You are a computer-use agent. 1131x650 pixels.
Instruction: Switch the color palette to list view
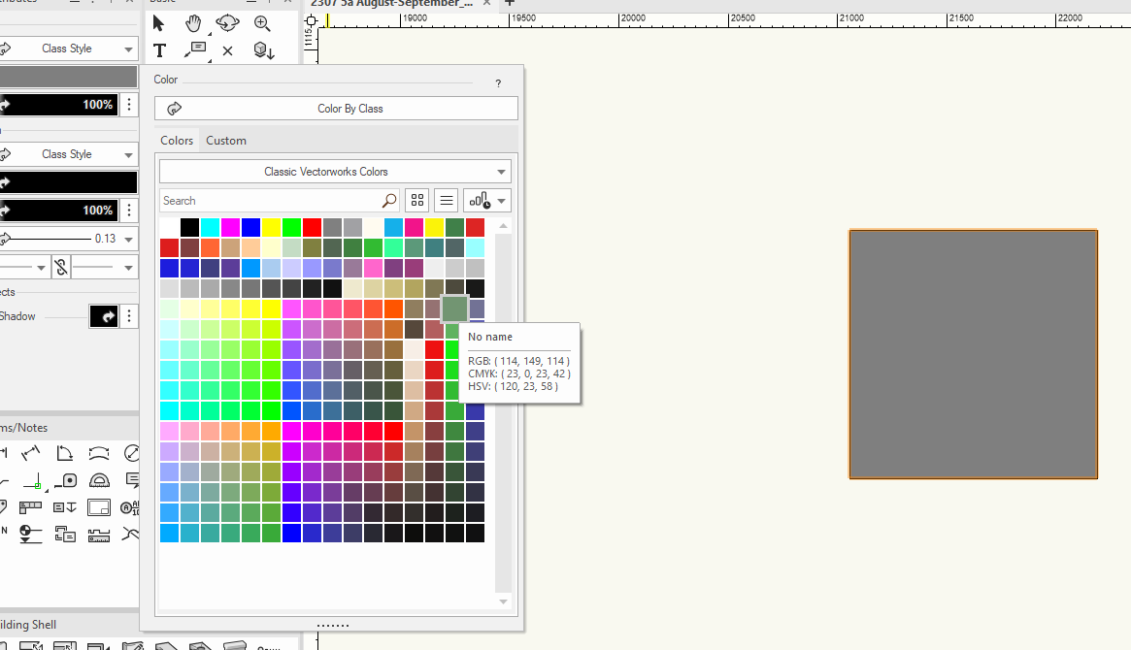pos(446,200)
